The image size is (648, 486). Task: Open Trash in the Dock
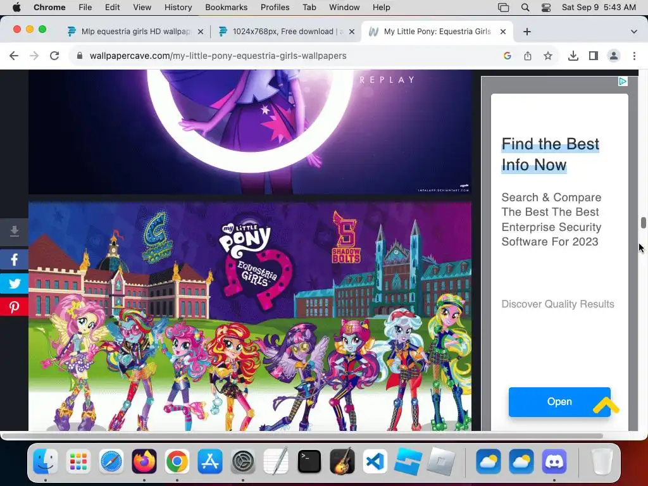tap(602, 461)
